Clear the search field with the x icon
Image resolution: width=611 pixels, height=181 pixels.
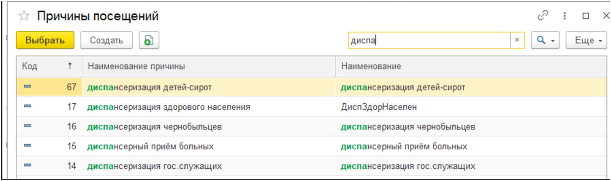(x=517, y=40)
